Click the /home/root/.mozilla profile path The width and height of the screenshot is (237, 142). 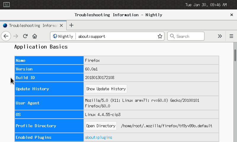pos(166,126)
